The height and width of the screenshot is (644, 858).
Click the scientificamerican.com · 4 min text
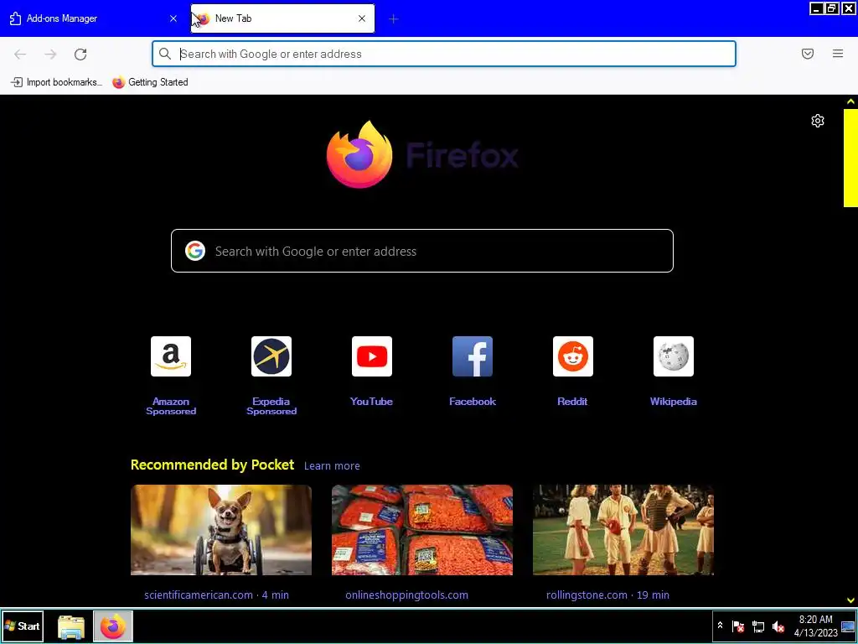pos(217,595)
